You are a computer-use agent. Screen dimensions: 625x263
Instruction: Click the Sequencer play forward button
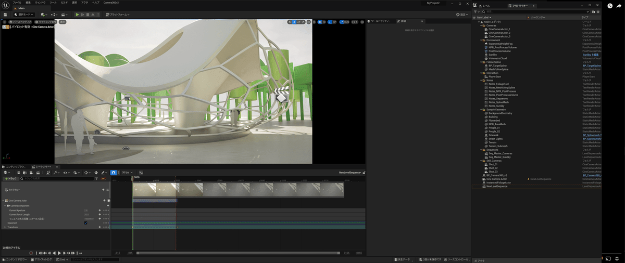tap(59, 253)
